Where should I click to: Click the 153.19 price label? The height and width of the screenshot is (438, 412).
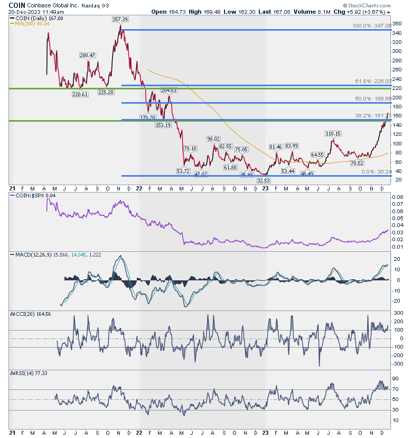click(x=163, y=125)
